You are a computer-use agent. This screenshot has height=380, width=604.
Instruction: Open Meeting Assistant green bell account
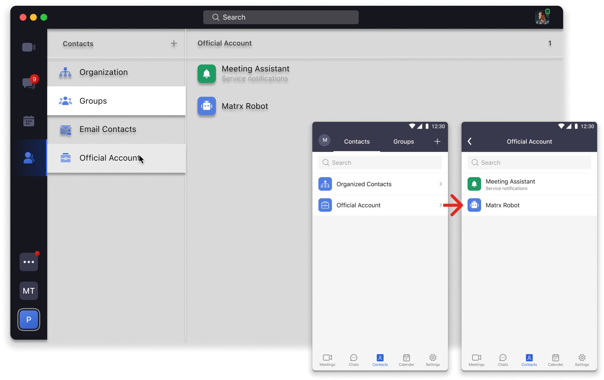207,74
